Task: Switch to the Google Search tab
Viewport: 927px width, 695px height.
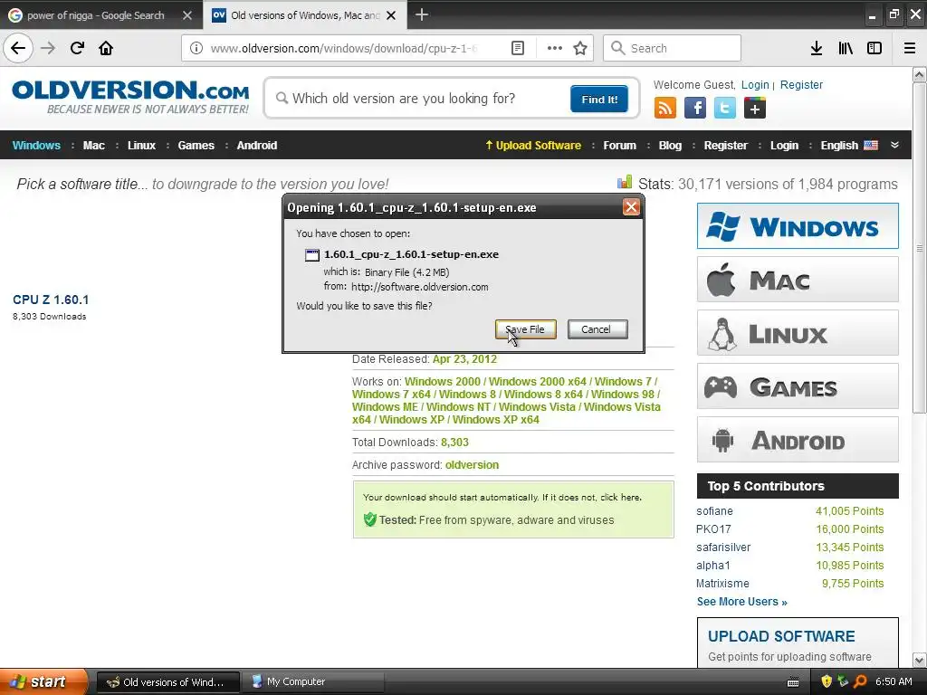Action: 95,15
